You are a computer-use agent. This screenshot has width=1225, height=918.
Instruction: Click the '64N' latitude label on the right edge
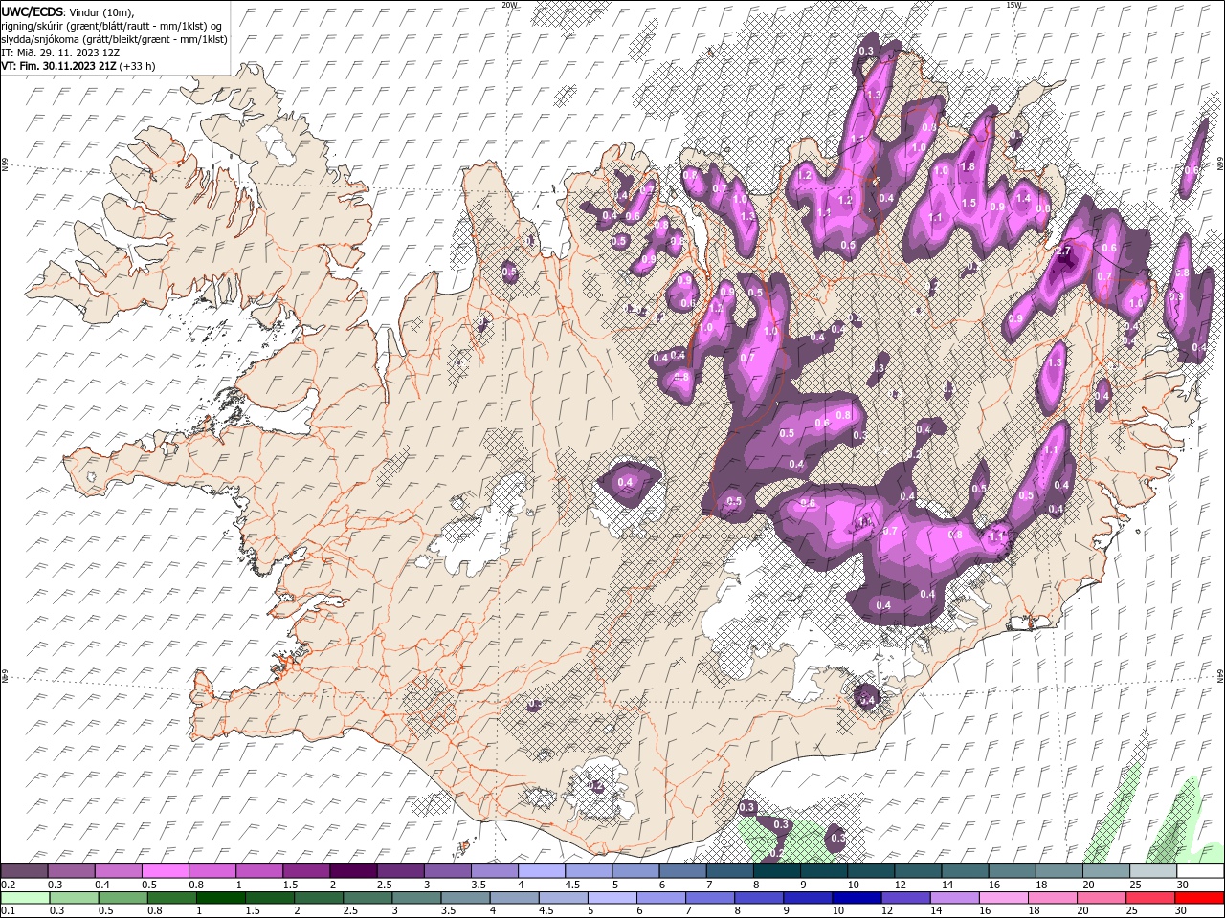click(x=1220, y=675)
